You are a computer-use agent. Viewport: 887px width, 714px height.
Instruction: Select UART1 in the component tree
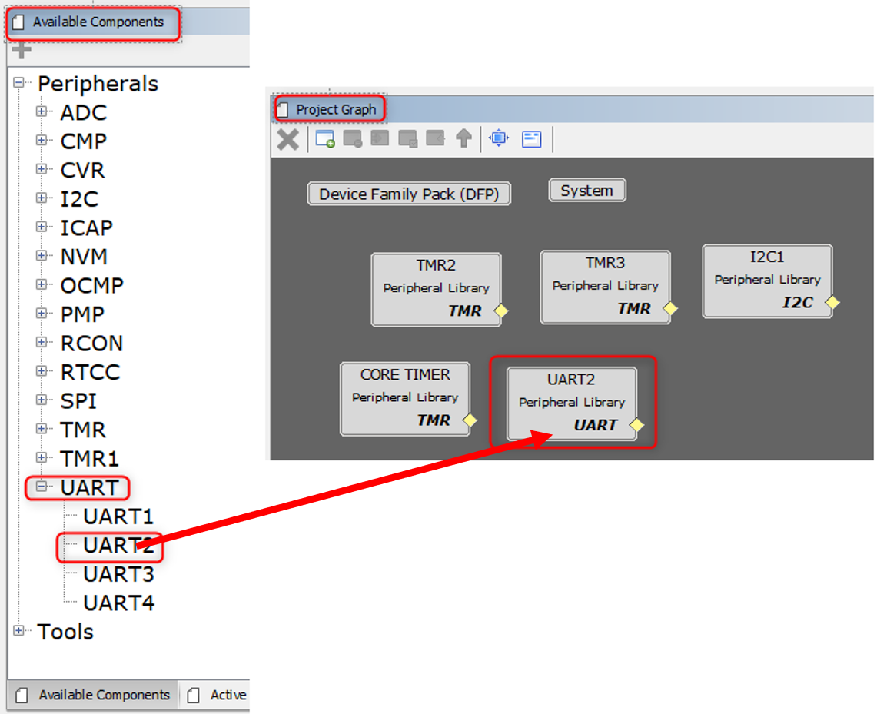pos(118,516)
